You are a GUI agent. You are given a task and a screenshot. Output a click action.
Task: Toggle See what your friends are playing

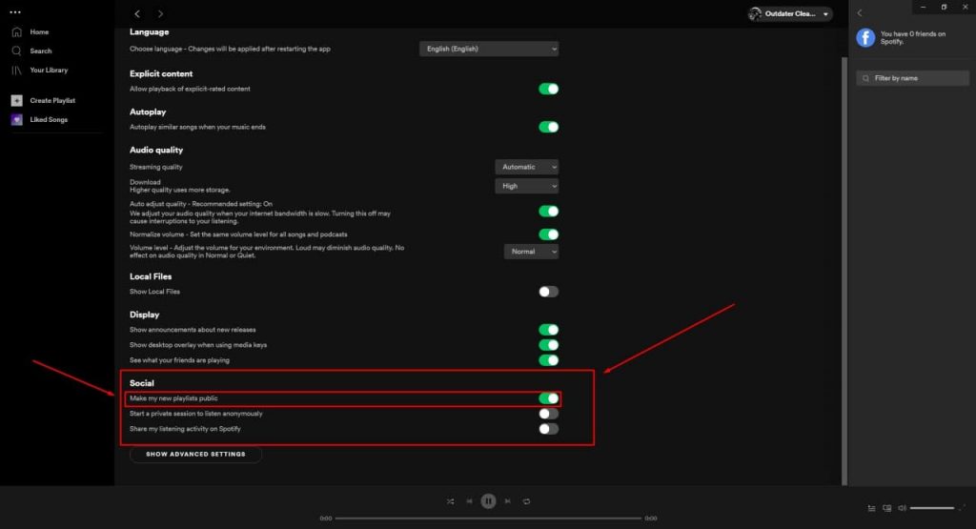pos(548,360)
